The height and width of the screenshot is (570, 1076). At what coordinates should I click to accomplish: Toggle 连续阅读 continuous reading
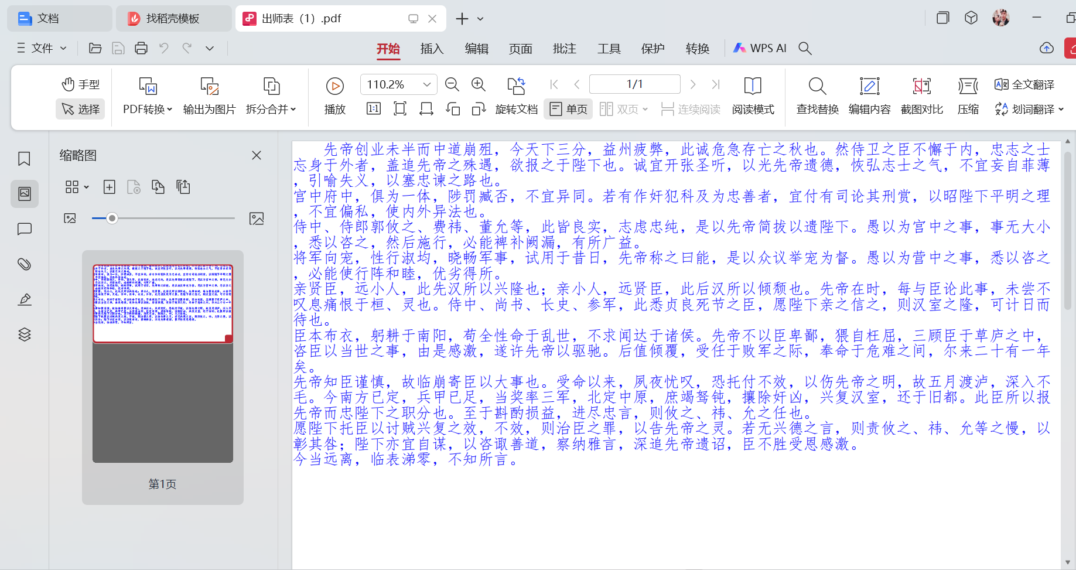691,109
